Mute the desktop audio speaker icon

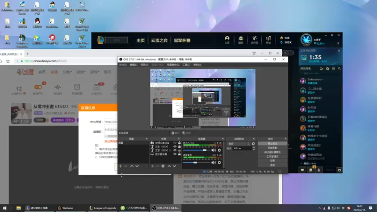click(213, 163)
